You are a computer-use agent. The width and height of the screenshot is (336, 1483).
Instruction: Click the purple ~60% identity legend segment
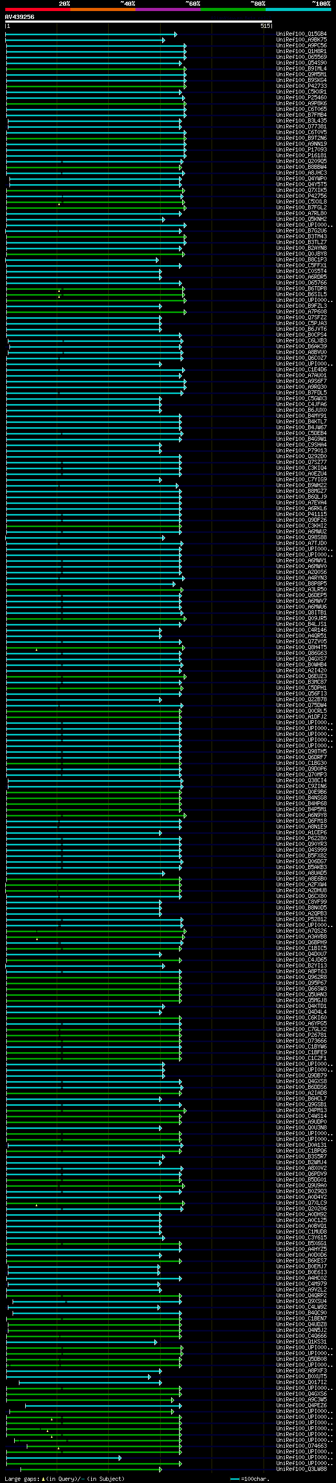[169, 9]
